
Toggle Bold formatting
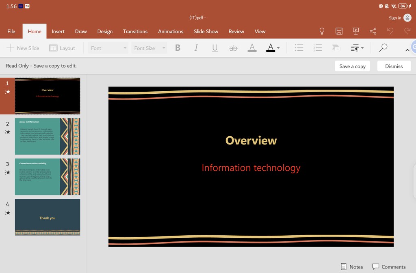coord(178,48)
